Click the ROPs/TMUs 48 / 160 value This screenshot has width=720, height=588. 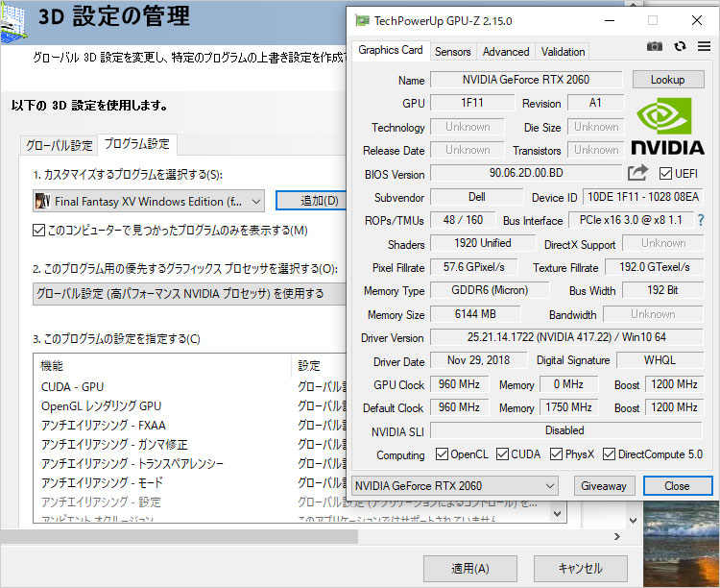click(x=463, y=220)
